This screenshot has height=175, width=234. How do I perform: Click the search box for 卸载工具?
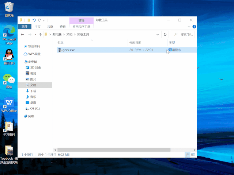(x=183, y=35)
